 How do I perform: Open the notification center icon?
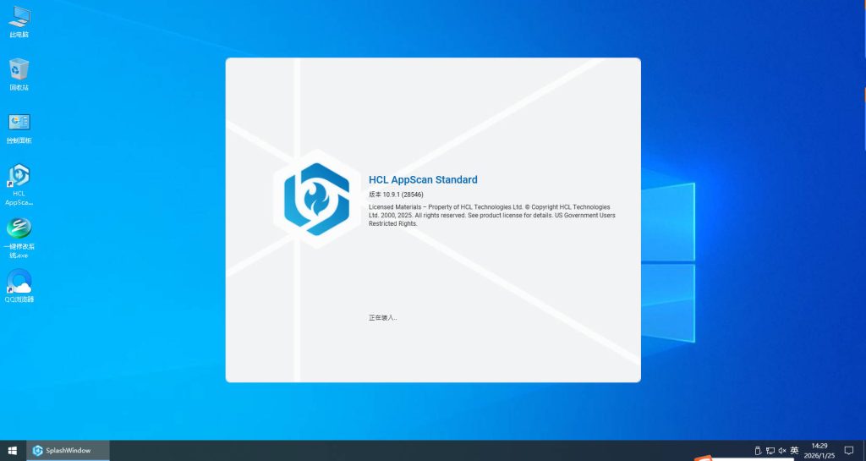click(848, 451)
